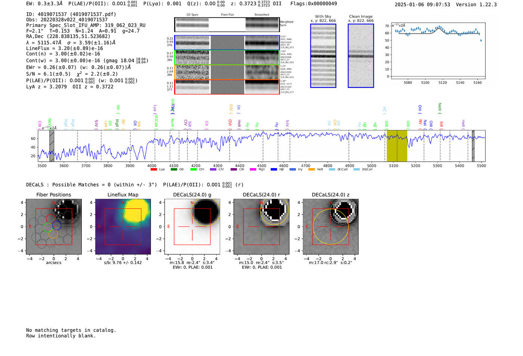Click the Cont(w) gmag 18.04 line

87,60
